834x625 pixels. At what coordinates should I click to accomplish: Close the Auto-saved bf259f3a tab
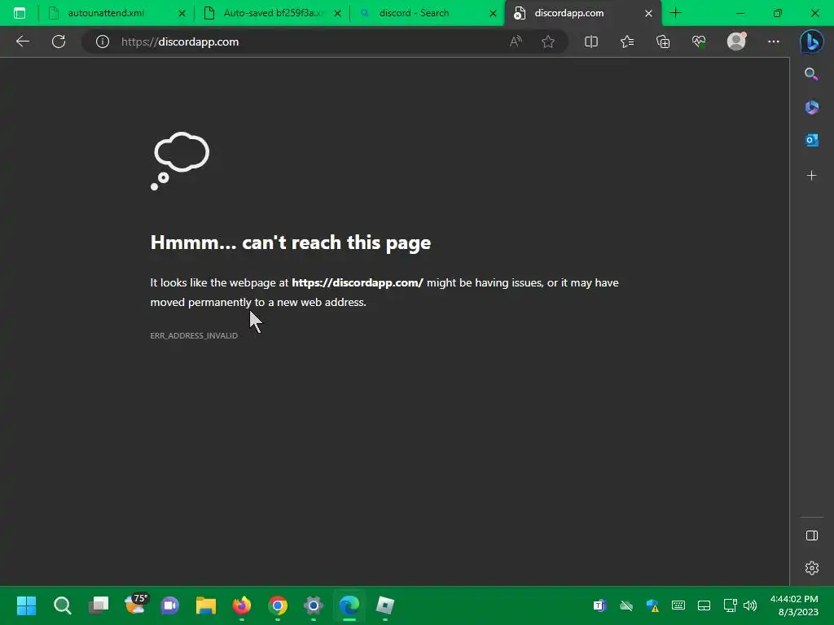337,13
